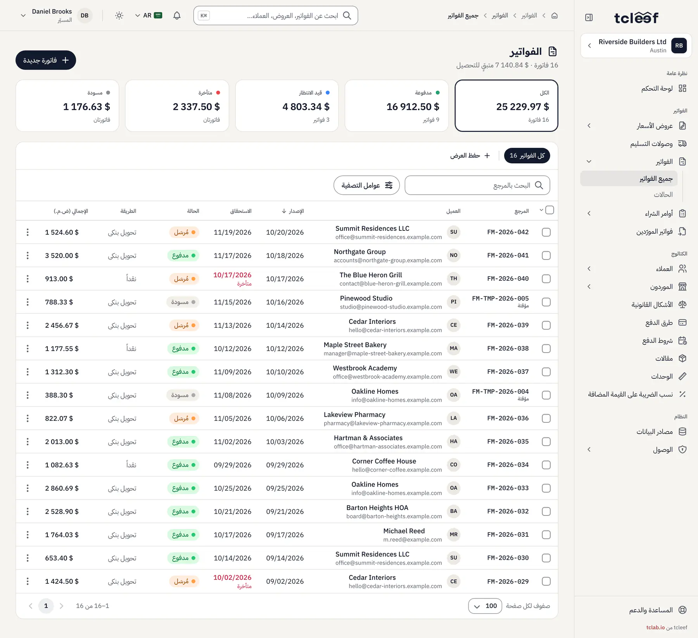Viewport: 698px width, 638px height.
Task: Click the home breadcrumb icon
Action: coord(555,16)
